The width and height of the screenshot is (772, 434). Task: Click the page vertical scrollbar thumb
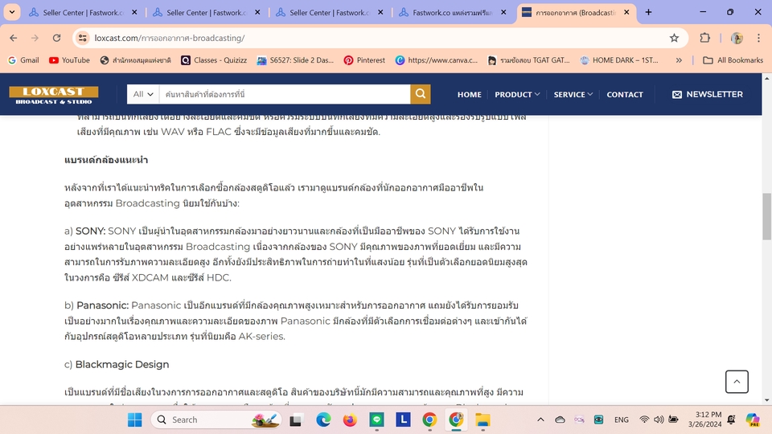tap(766, 216)
